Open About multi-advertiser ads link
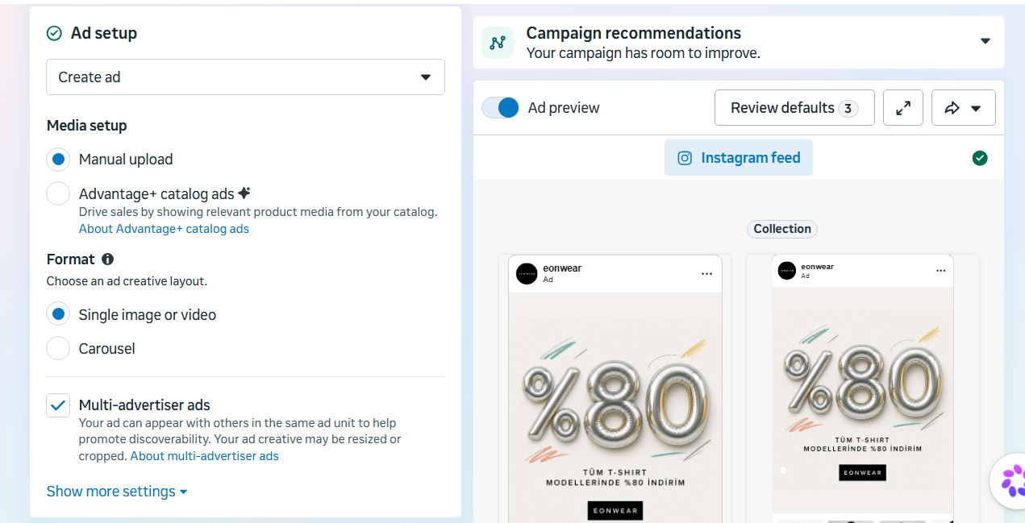The width and height of the screenshot is (1025, 523). click(x=205, y=456)
